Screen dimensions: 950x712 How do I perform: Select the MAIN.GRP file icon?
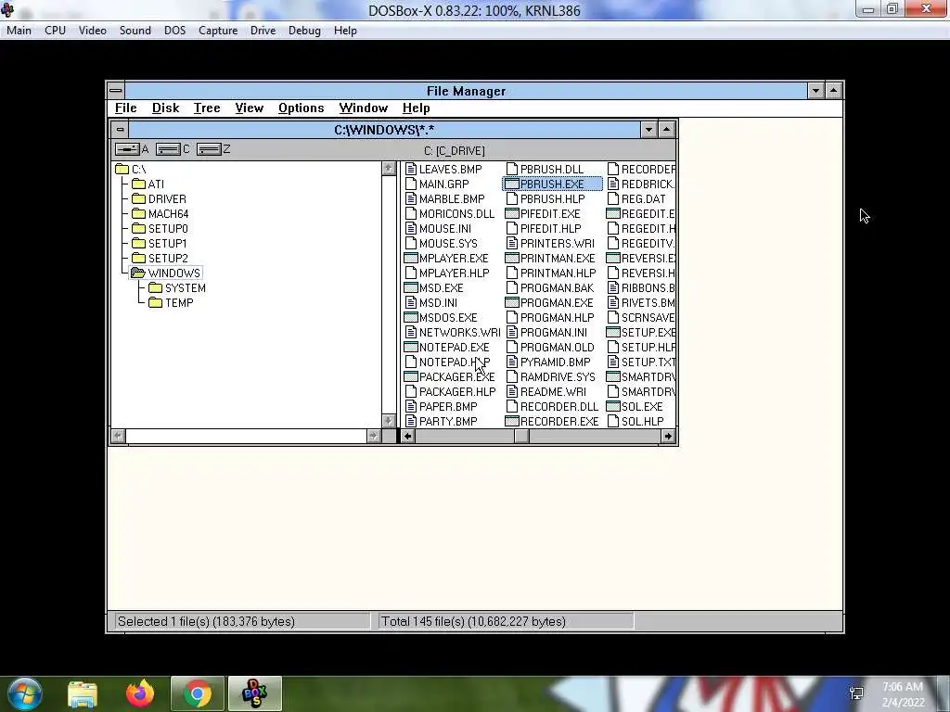pos(411,184)
